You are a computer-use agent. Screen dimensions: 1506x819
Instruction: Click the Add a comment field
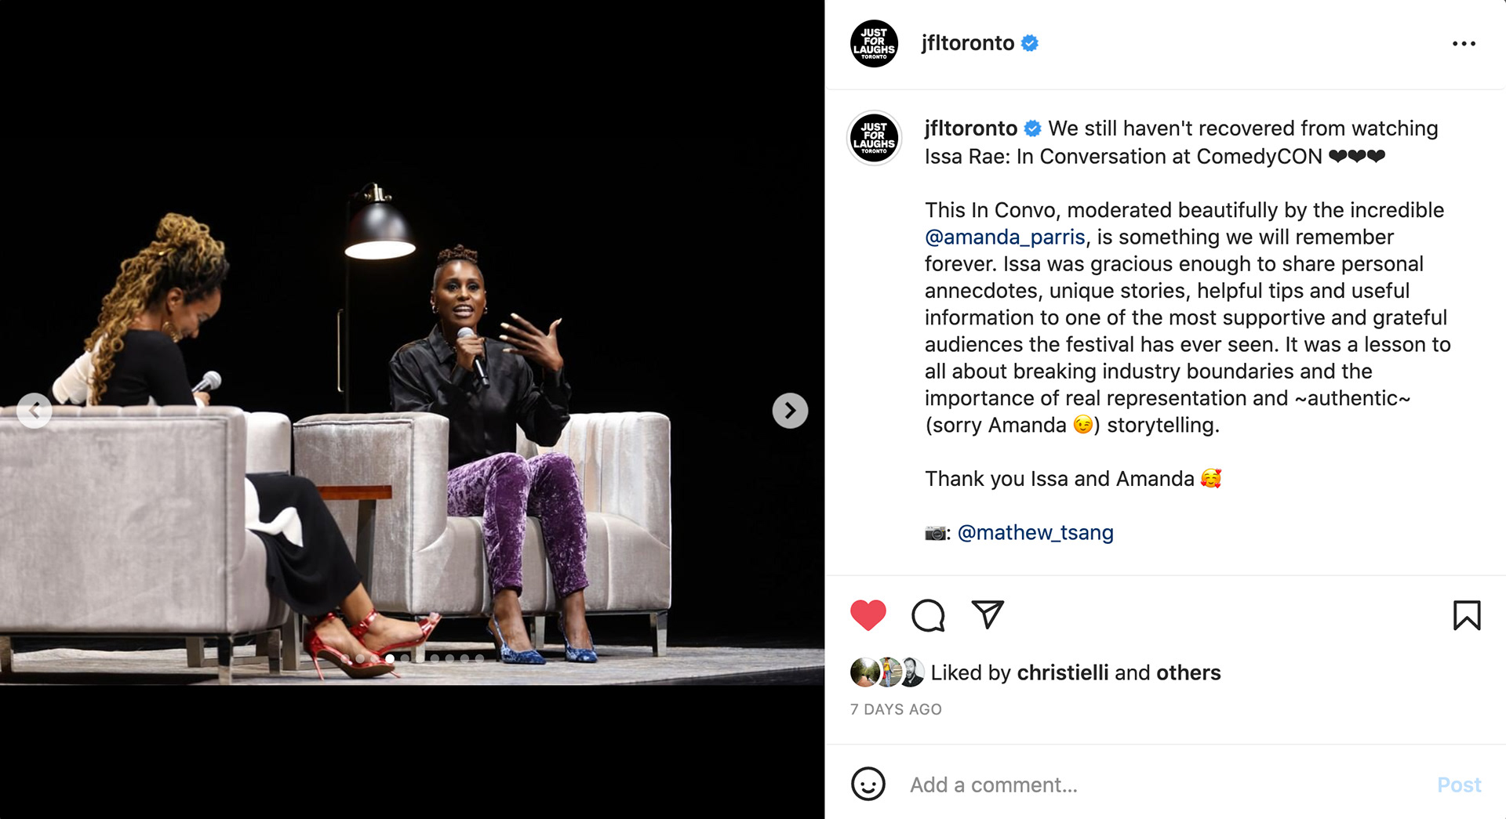(x=1161, y=785)
